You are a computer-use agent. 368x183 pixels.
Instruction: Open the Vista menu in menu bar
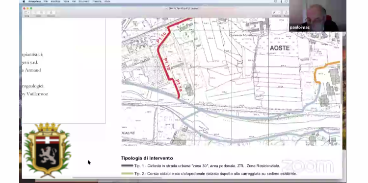pos(66,1)
